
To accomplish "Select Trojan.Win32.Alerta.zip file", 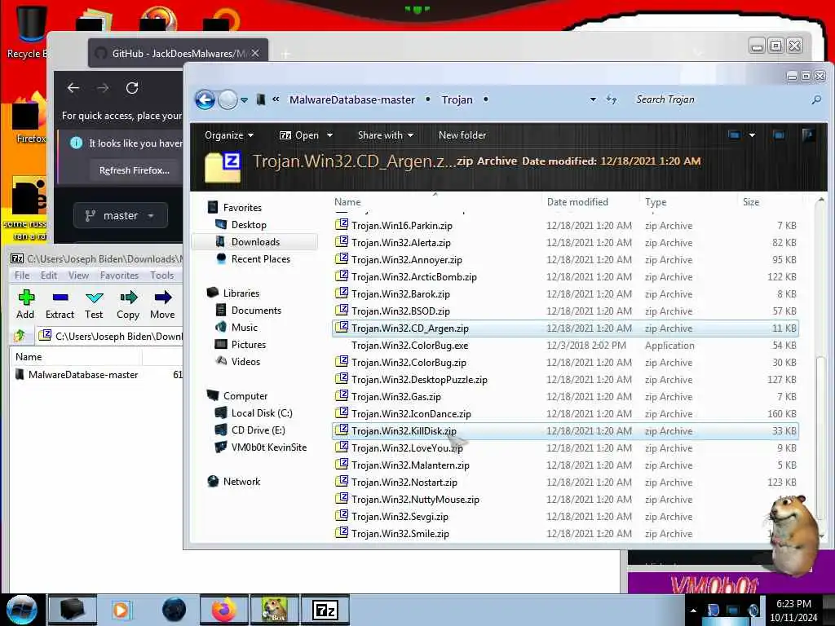I will [565, 243].
